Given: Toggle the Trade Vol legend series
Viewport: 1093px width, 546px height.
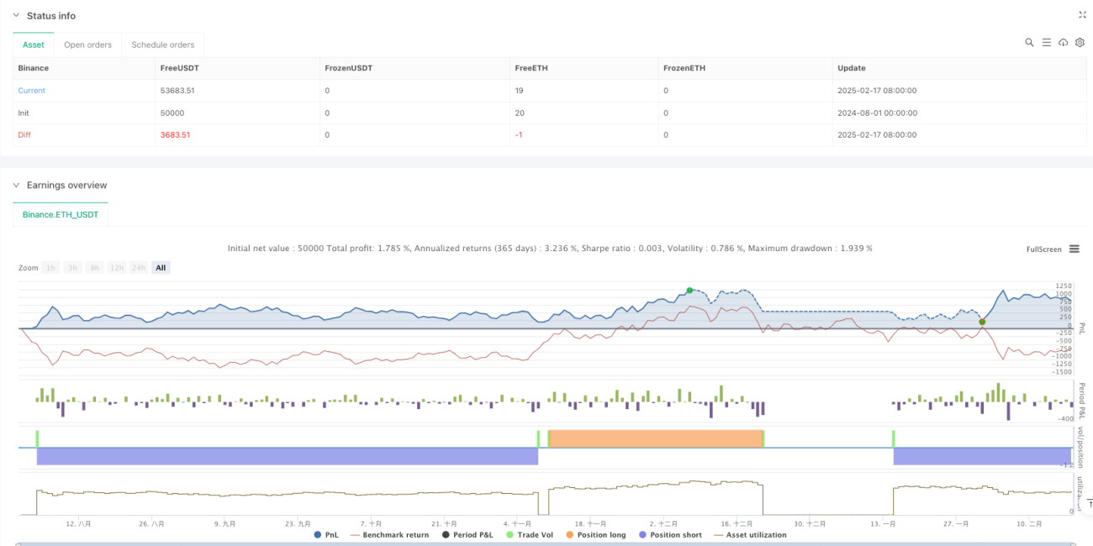Looking at the screenshot, I should point(524,534).
